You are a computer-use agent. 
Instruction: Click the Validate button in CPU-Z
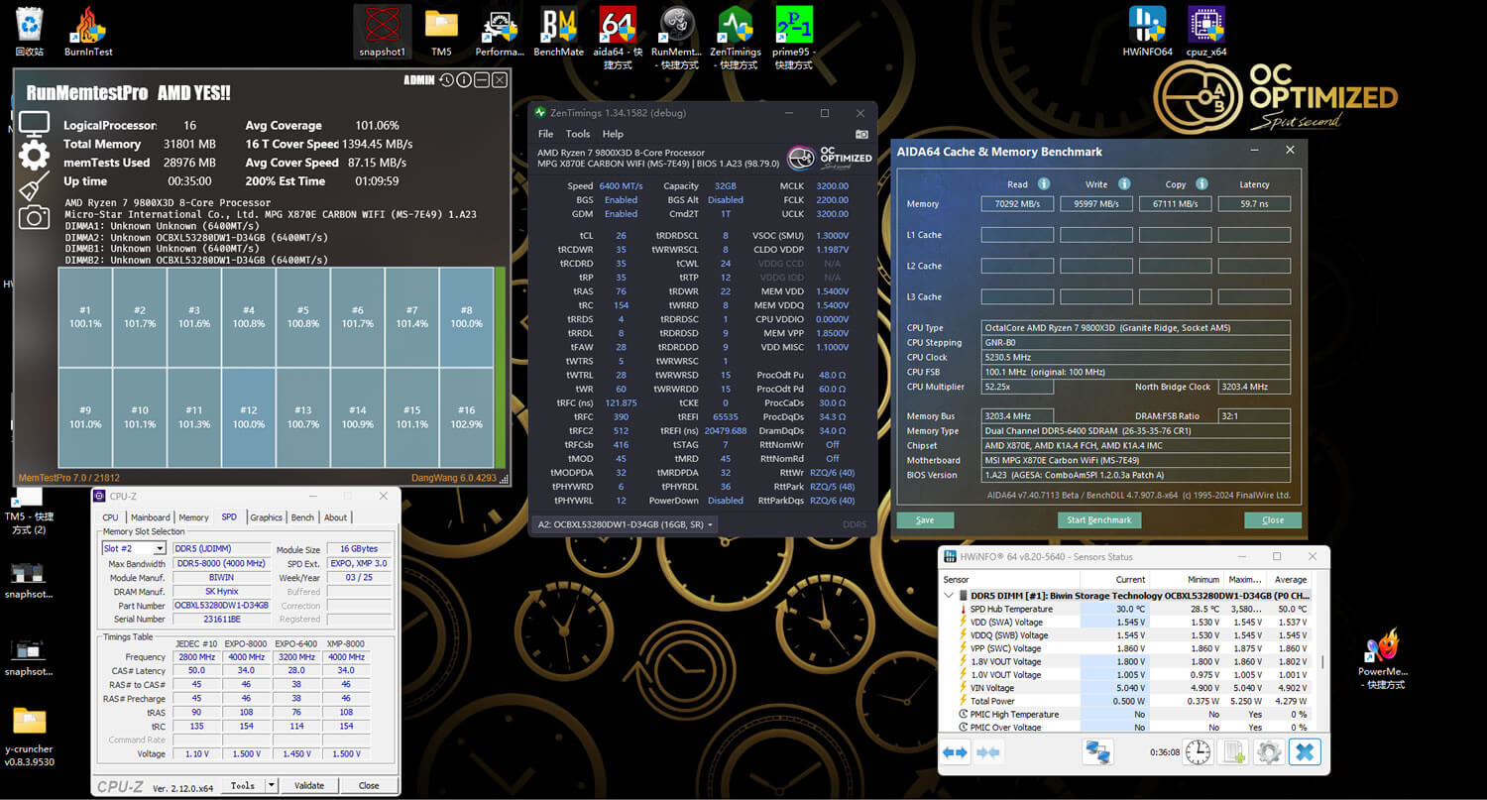pyautogui.click(x=309, y=785)
